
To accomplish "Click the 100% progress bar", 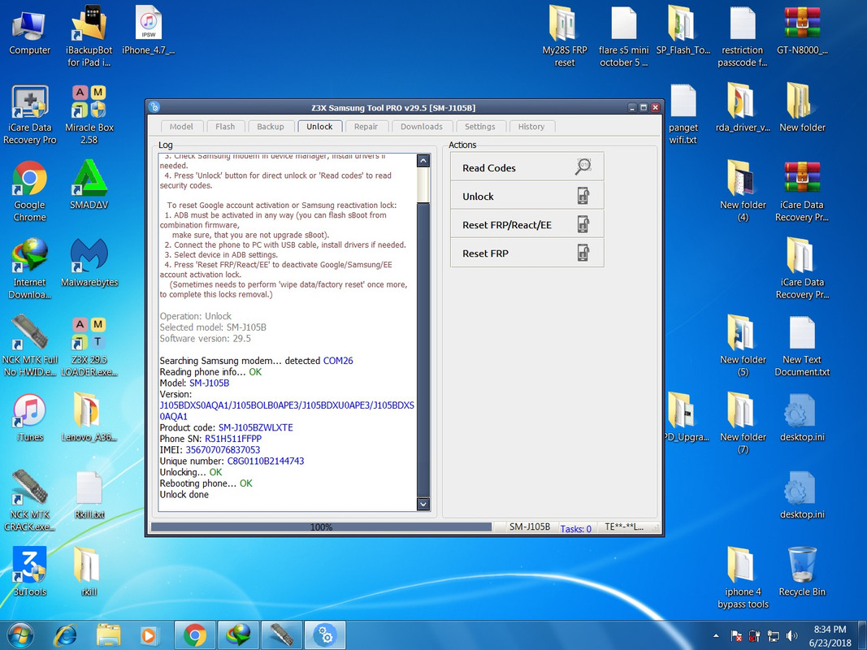I will click(321, 527).
